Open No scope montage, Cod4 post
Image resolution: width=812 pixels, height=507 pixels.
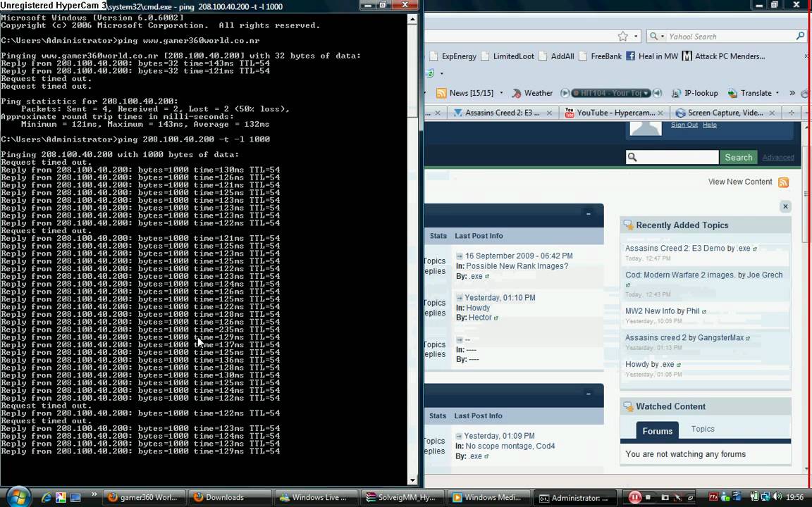[510, 446]
